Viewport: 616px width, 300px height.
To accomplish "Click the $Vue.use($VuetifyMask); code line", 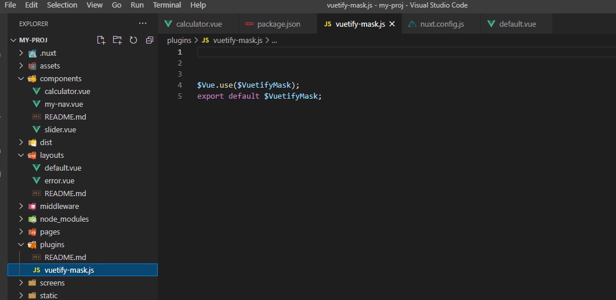I will [248, 85].
